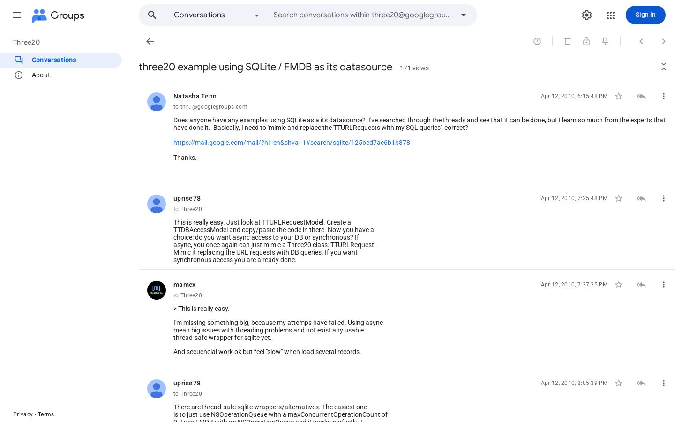The image size is (675, 422).
Task: Click the back arrow to conversation list
Action: [x=150, y=41]
